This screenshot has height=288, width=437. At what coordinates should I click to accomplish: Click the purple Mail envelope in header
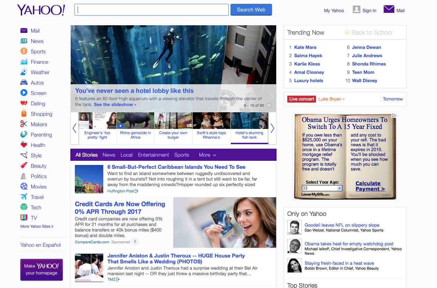(x=389, y=9)
